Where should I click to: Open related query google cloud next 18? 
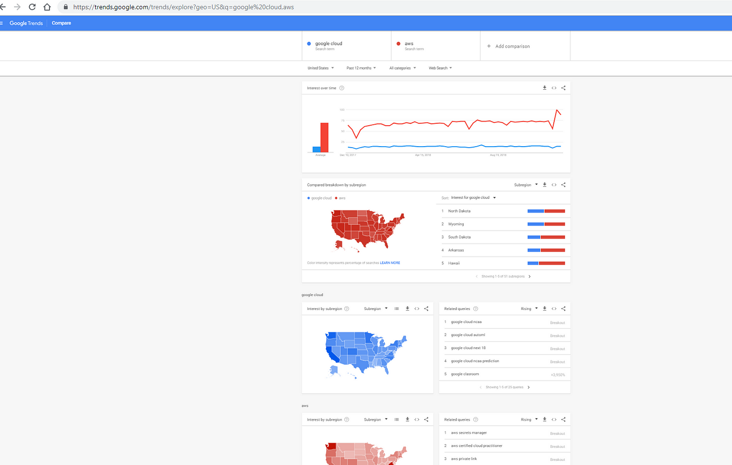pos(468,348)
